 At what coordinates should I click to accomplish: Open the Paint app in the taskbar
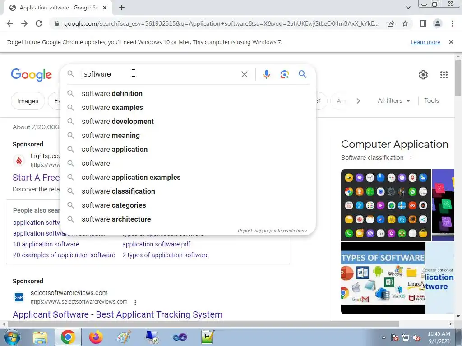124,337
